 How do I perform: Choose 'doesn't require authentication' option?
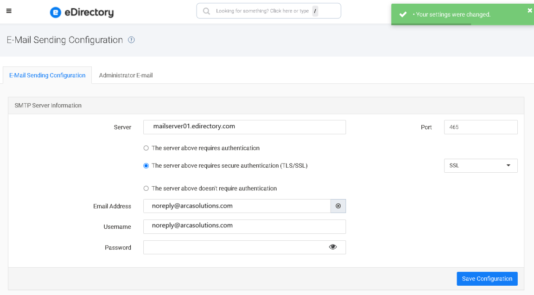[x=146, y=188]
